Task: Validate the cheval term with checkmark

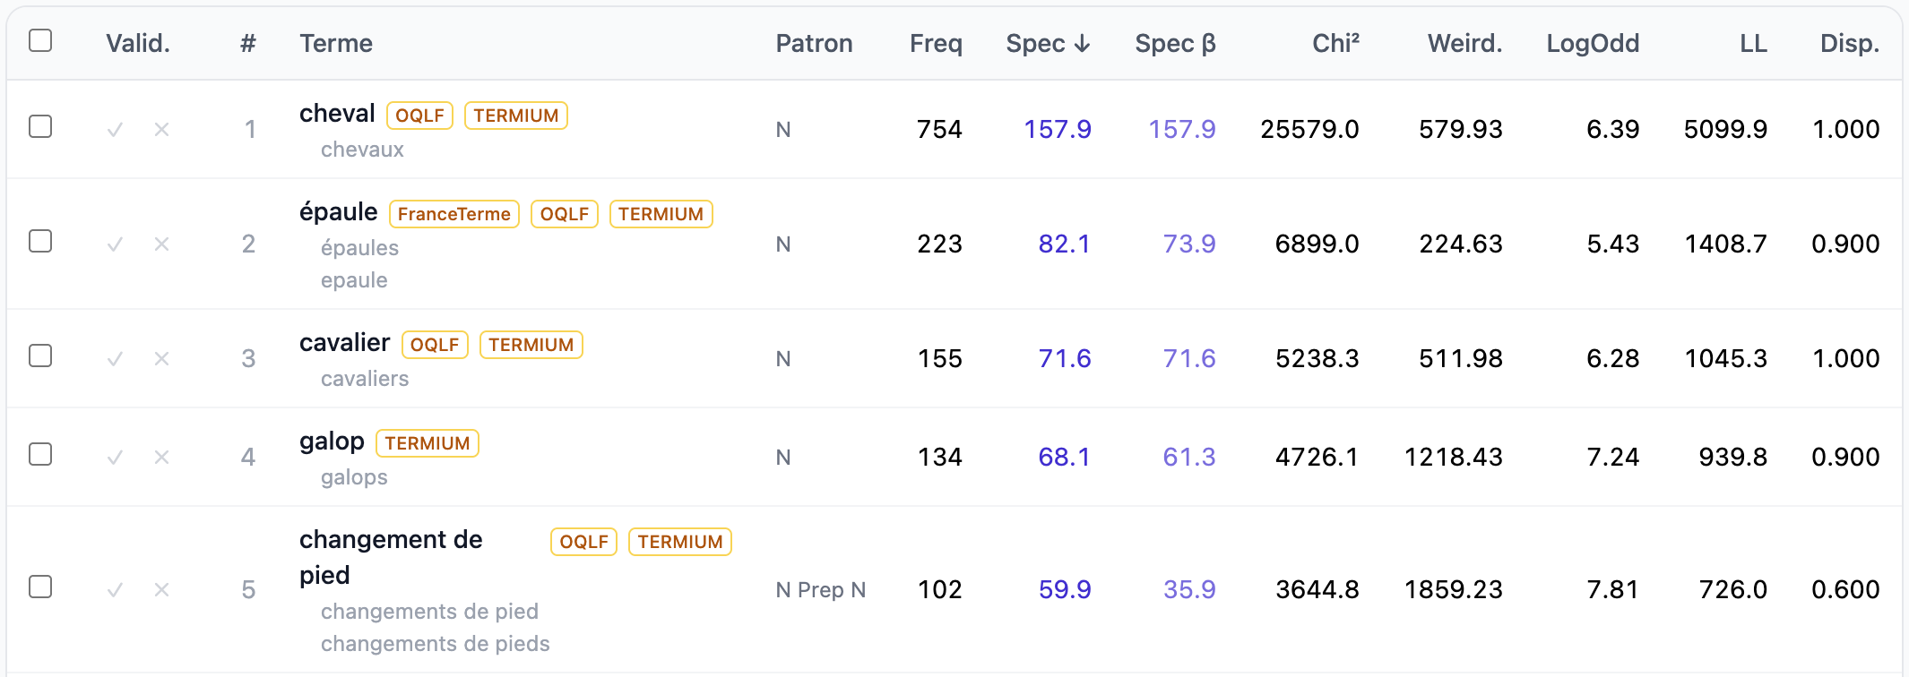Action: click(x=115, y=130)
